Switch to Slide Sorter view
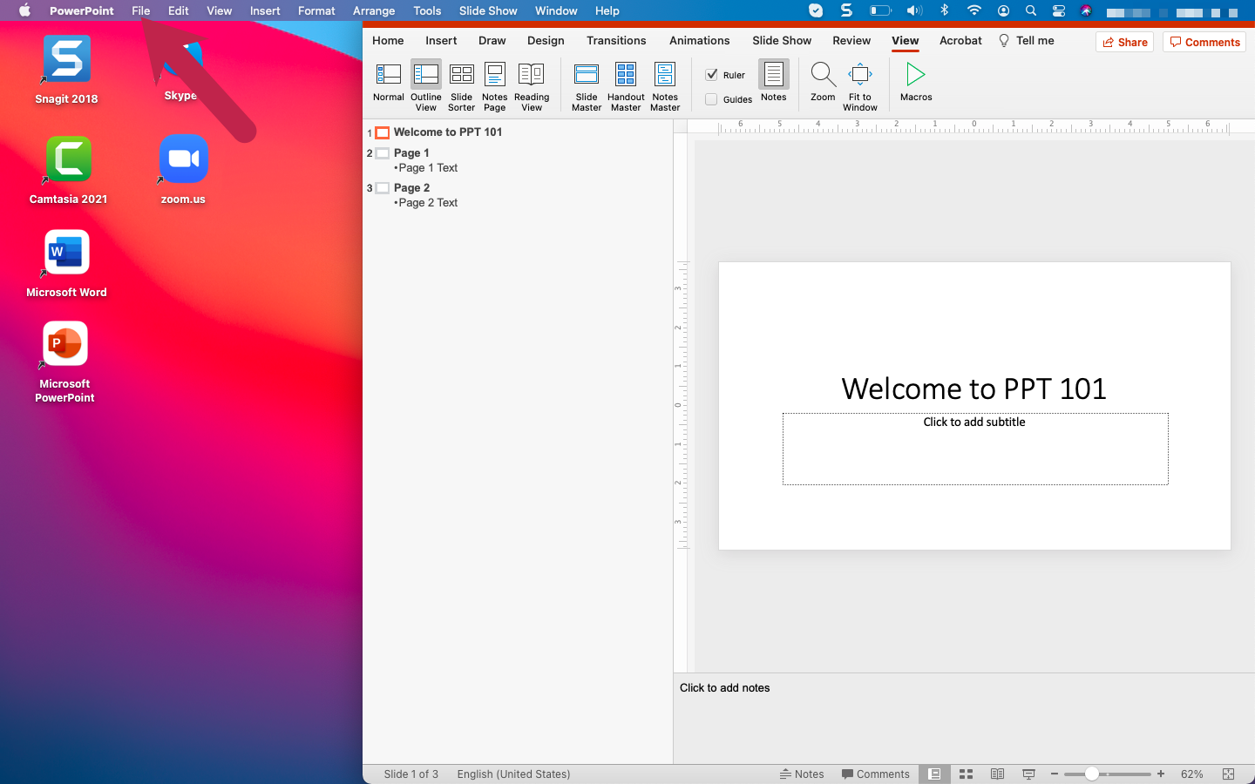Image resolution: width=1255 pixels, height=784 pixels. tap(461, 83)
